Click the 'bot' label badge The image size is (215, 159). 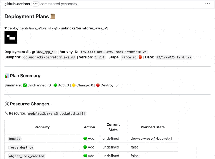coord(35,4)
